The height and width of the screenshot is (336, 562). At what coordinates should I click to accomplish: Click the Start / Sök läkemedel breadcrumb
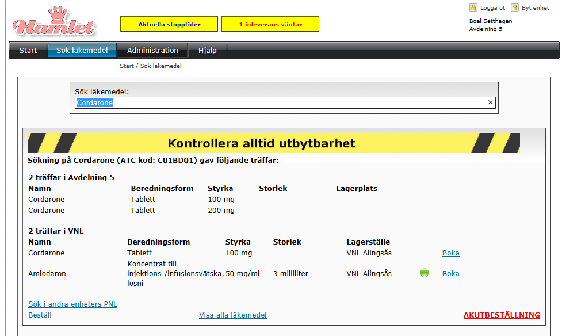(151, 66)
